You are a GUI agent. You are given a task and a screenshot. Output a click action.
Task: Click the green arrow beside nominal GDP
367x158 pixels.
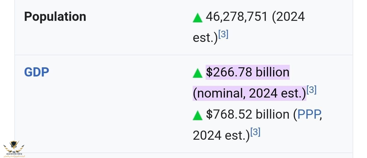tap(198, 73)
